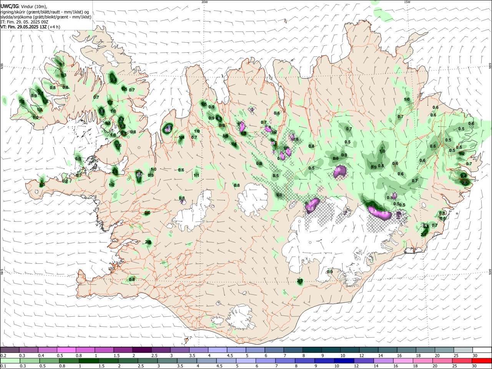Pick the light grey 25 swatch, upper legend row
Screen dimensions: 492x369
(x=463, y=350)
